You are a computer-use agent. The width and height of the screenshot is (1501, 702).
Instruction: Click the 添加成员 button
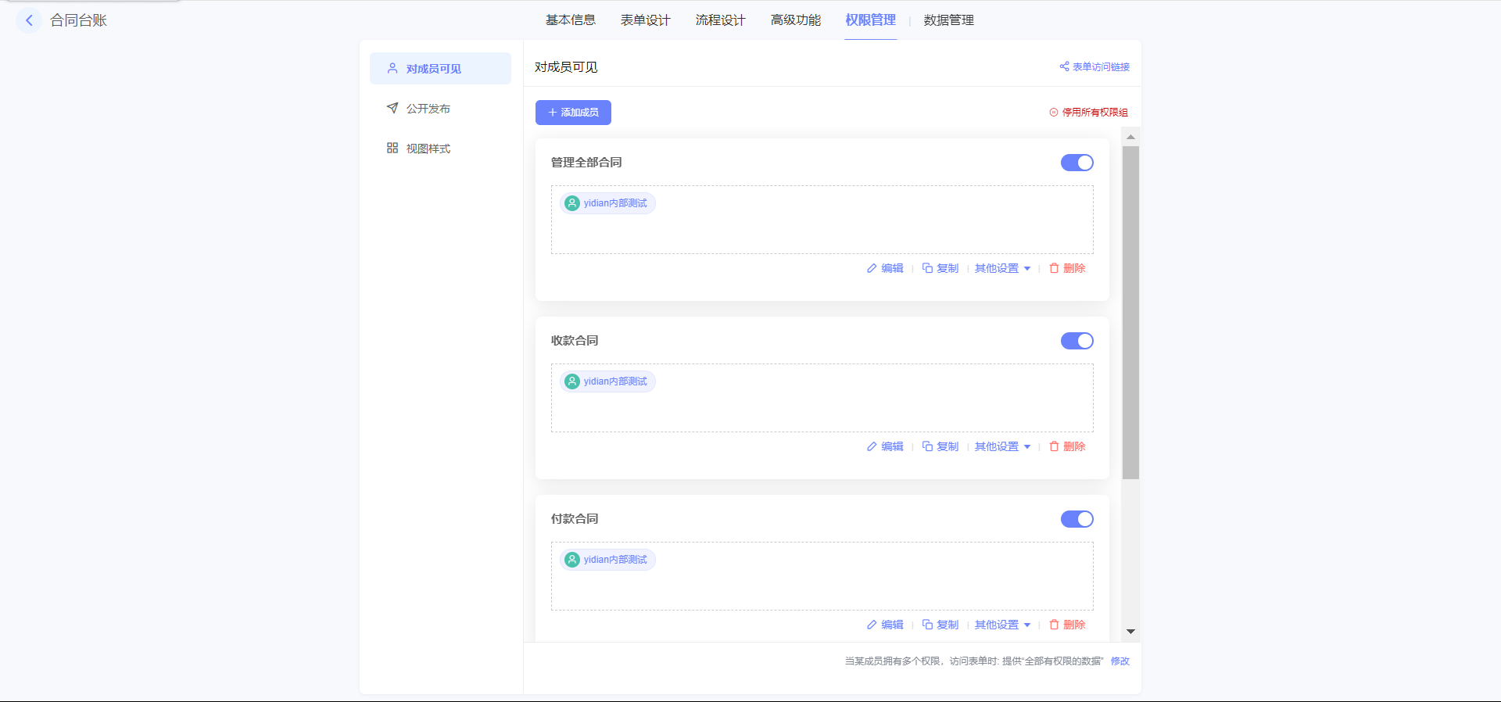[x=573, y=113]
